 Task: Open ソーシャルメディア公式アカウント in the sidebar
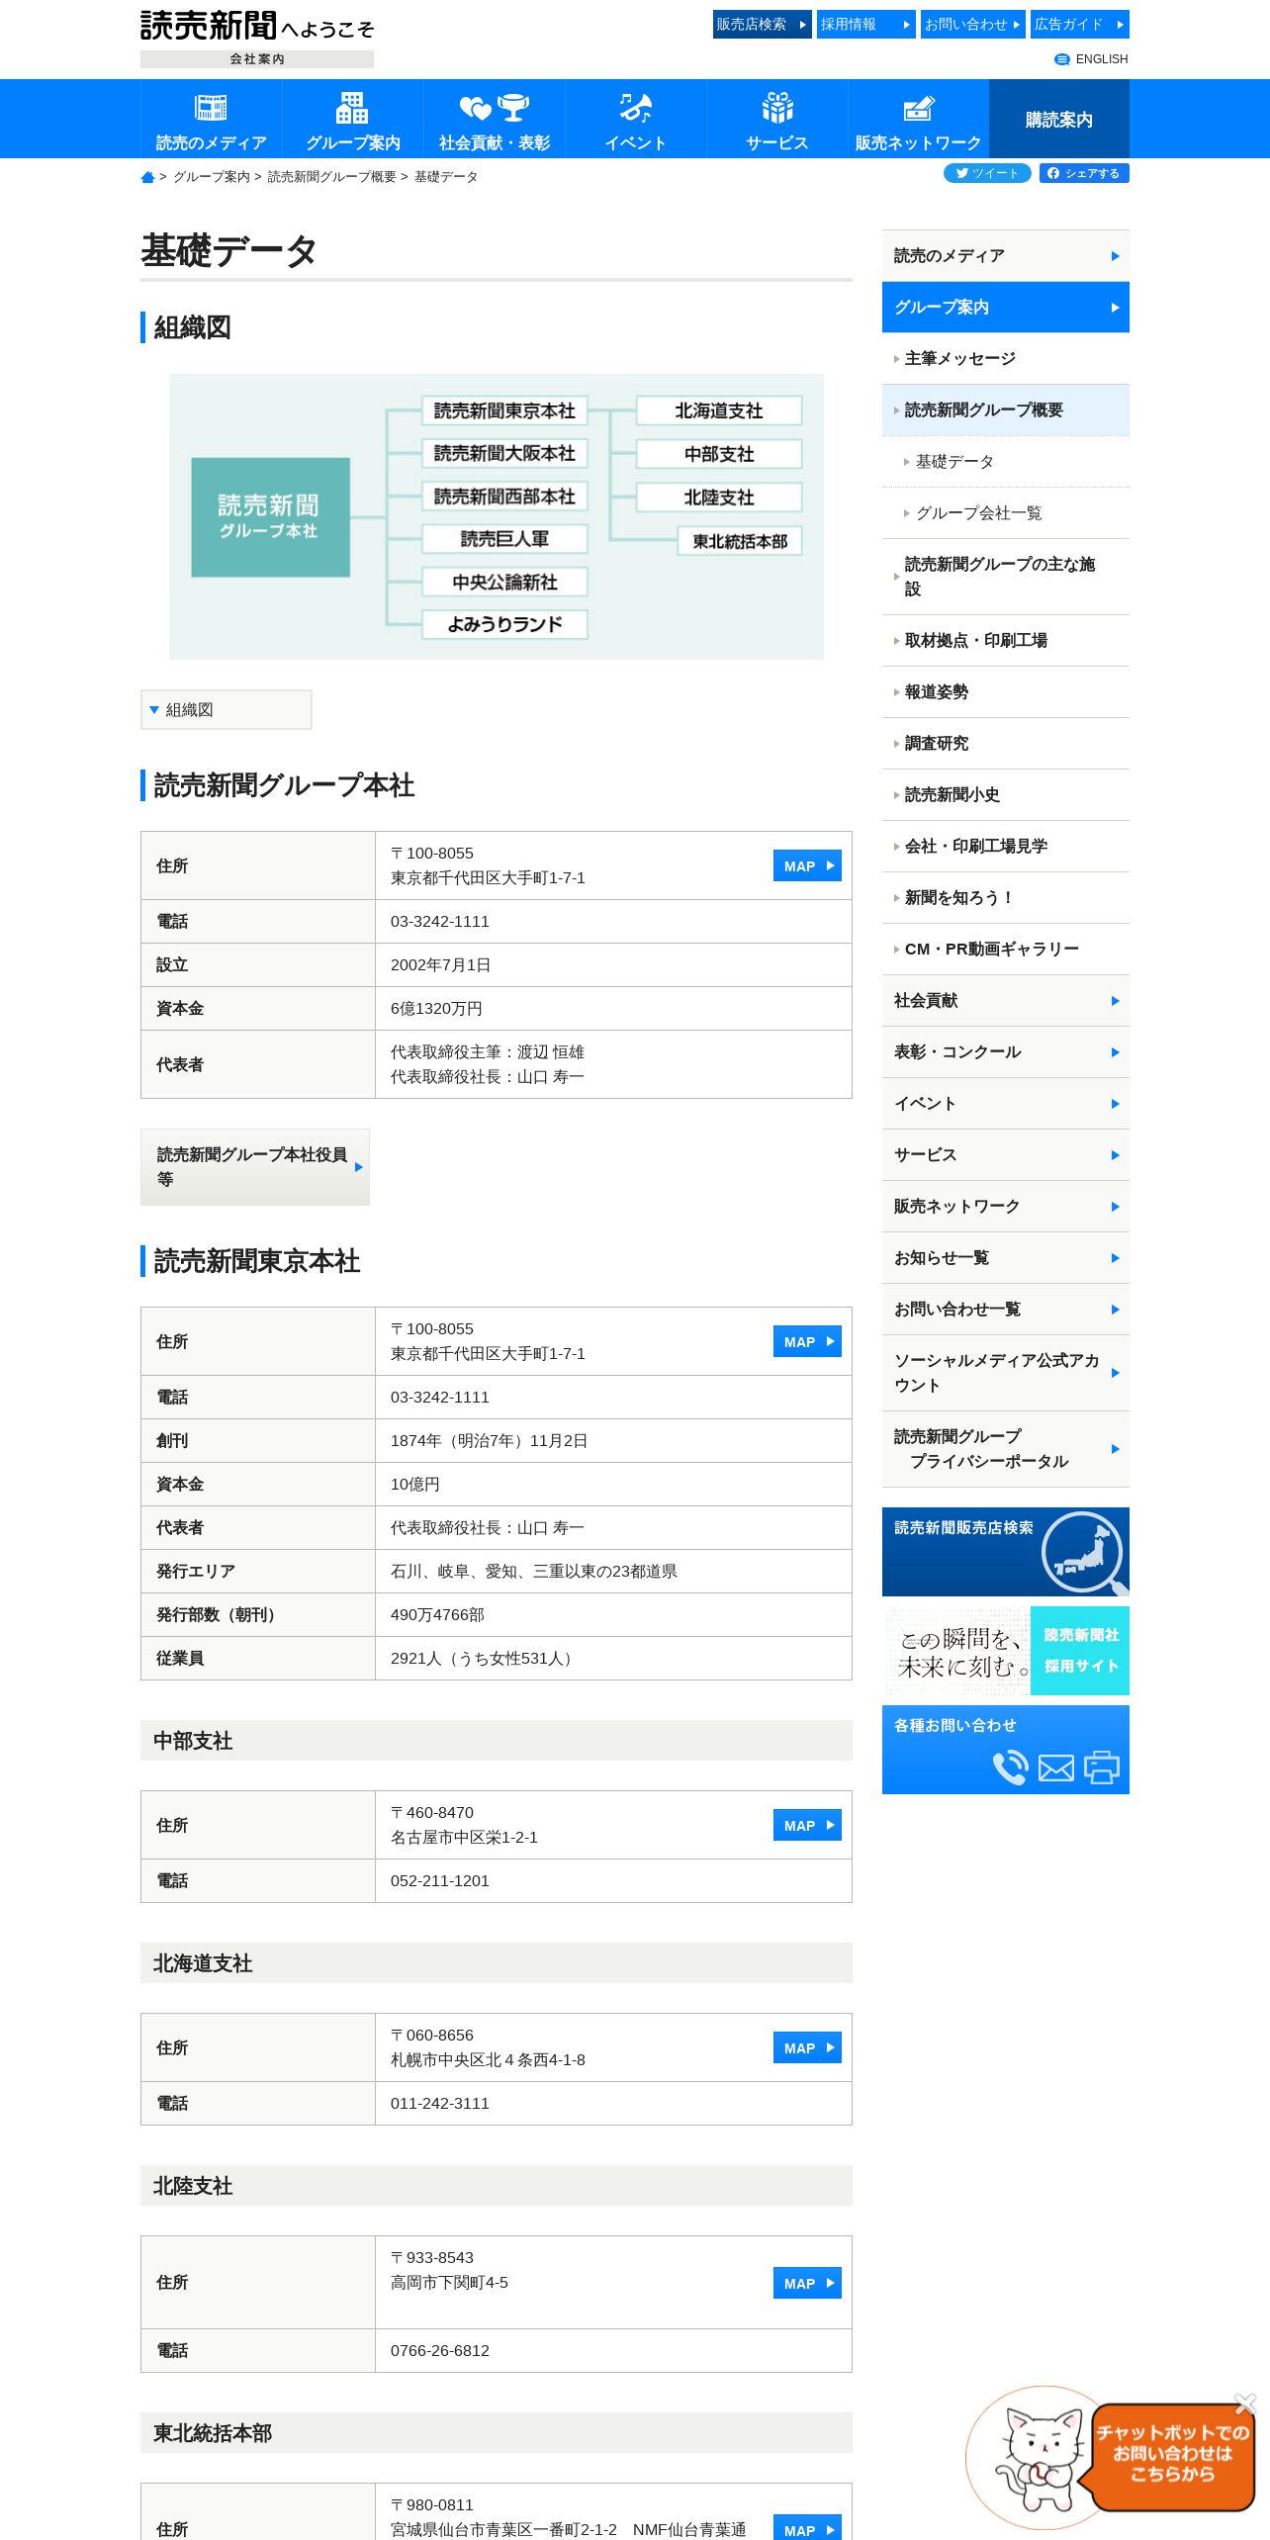pos(1006,1373)
